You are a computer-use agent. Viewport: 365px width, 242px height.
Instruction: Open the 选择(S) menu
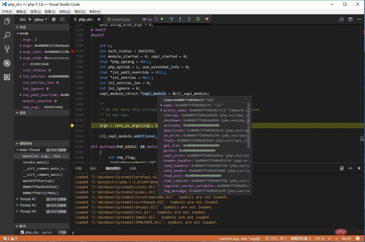(x=36, y=12)
